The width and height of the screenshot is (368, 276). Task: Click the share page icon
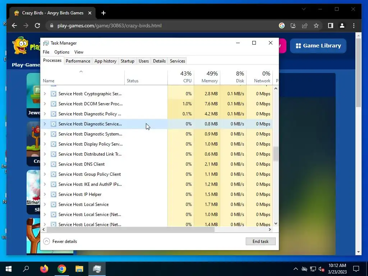pos(305,26)
